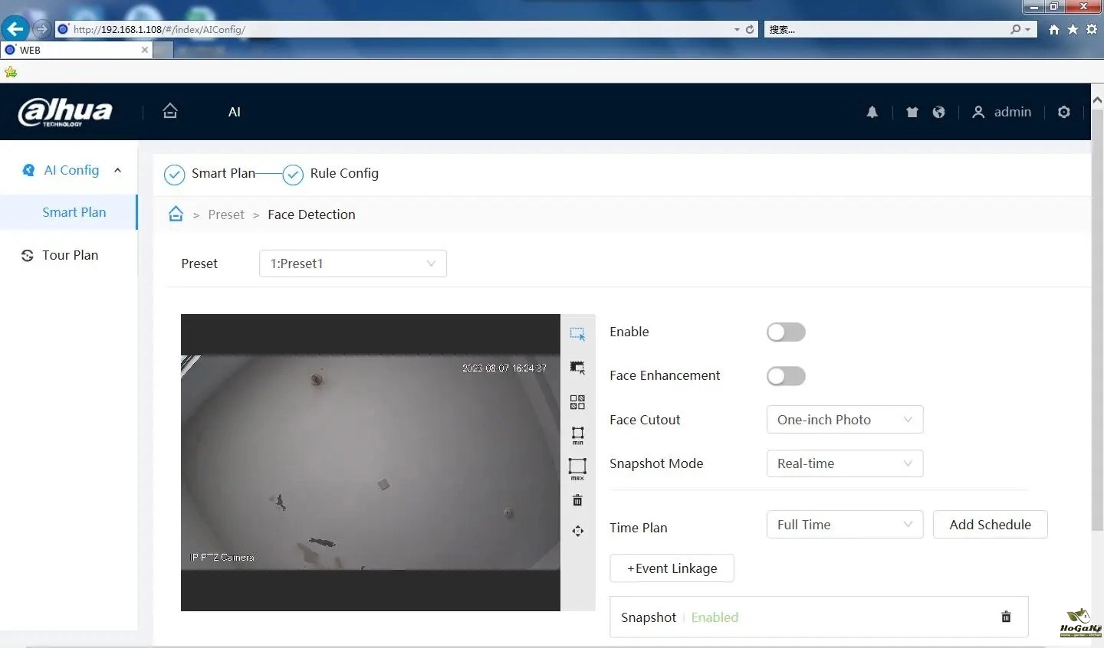Go to the home page icon in header
The width and height of the screenshot is (1104, 648).
click(x=170, y=111)
